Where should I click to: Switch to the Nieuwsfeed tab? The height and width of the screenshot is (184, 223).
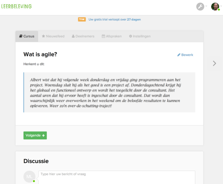tap(53, 36)
